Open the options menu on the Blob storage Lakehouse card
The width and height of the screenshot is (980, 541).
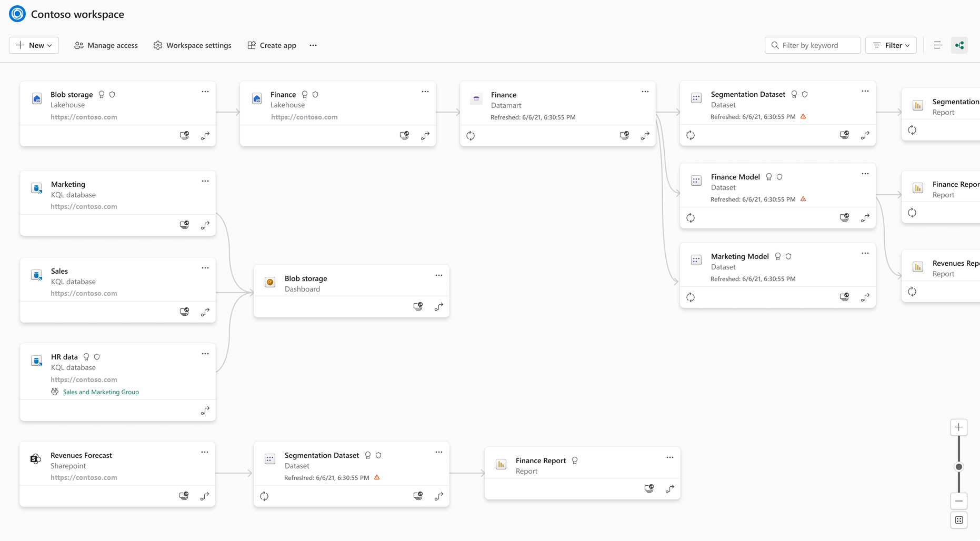tap(205, 91)
